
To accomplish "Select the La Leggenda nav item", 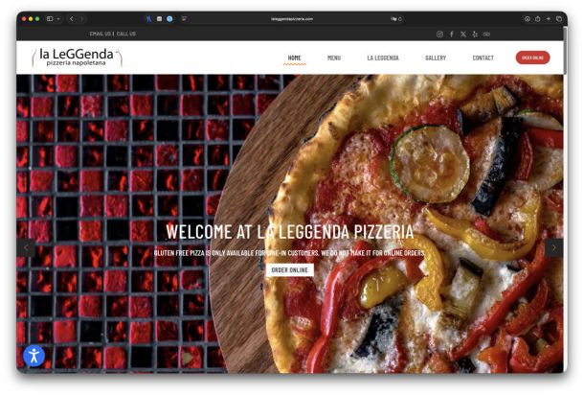I will [x=383, y=58].
